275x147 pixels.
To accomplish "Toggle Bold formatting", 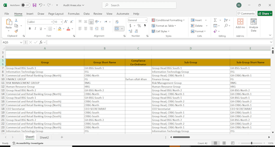I will pos(30,29).
